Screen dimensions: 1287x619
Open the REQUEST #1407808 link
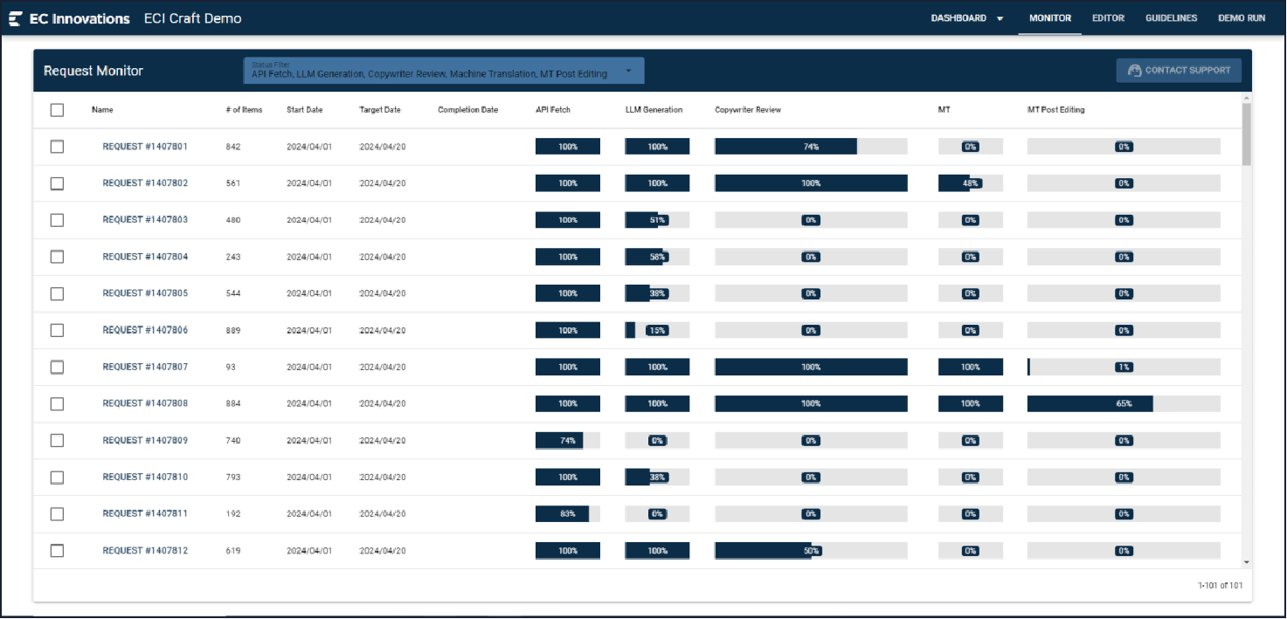click(x=145, y=403)
